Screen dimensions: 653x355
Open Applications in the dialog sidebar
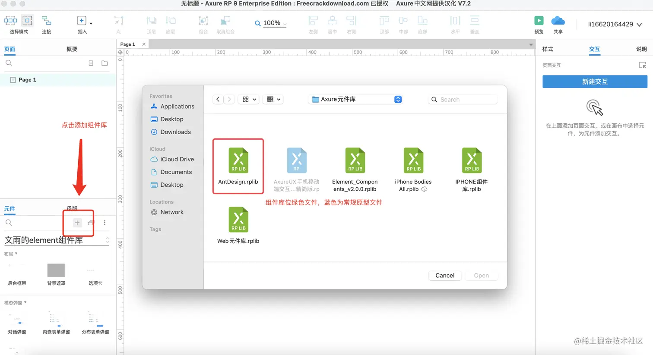coord(172,107)
